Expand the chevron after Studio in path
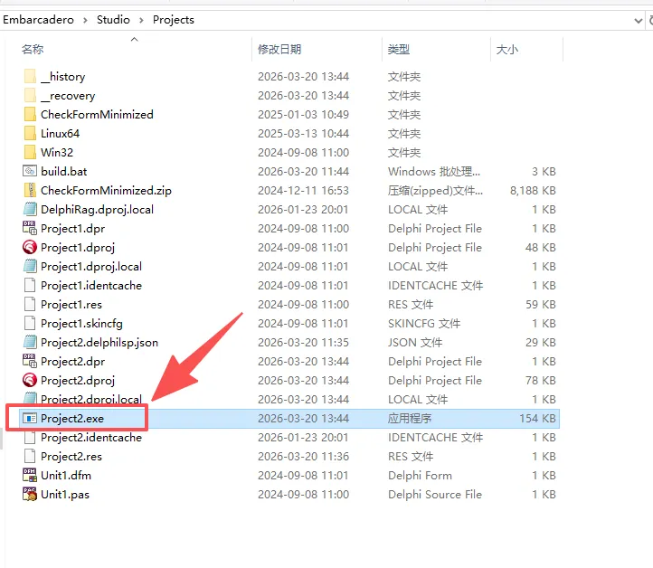This screenshot has height=568, width=653. tap(141, 20)
